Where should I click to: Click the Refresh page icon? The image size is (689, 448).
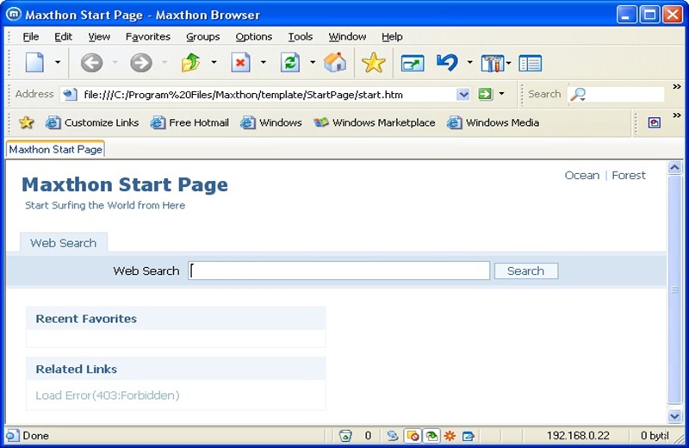(x=290, y=63)
